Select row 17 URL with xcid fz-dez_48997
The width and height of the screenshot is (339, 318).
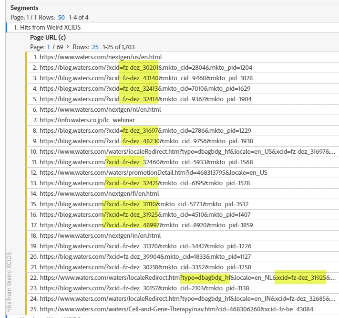click(x=146, y=225)
